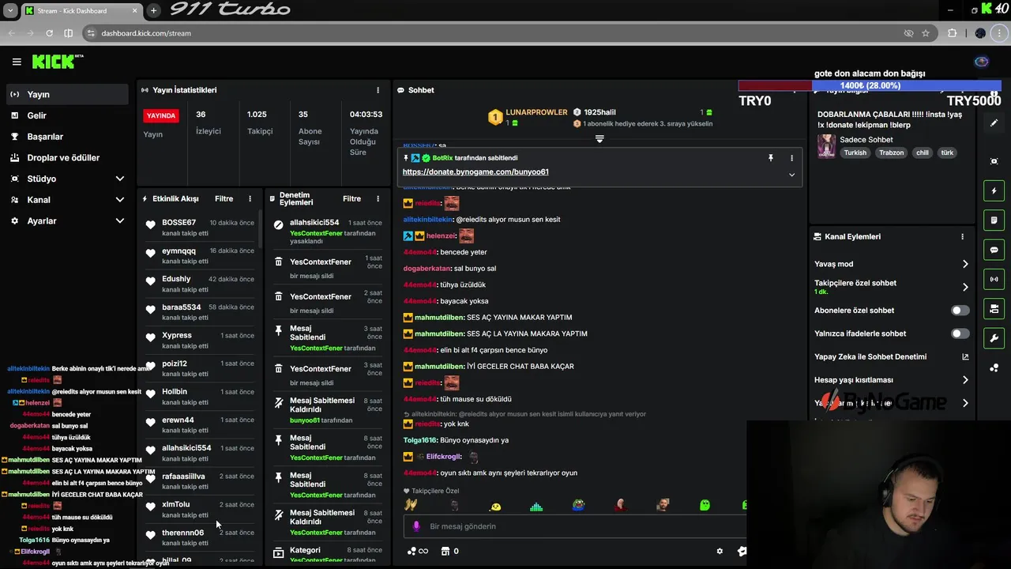Image resolution: width=1011 pixels, height=569 pixels.
Task: Click the lightning bolt sidebar icon
Action: click(x=994, y=190)
